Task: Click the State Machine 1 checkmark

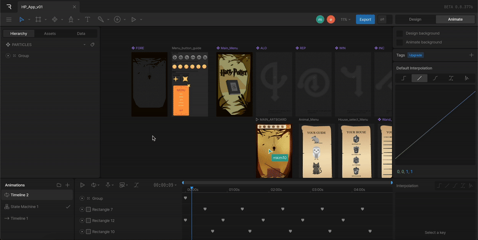Action: click(x=68, y=206)
